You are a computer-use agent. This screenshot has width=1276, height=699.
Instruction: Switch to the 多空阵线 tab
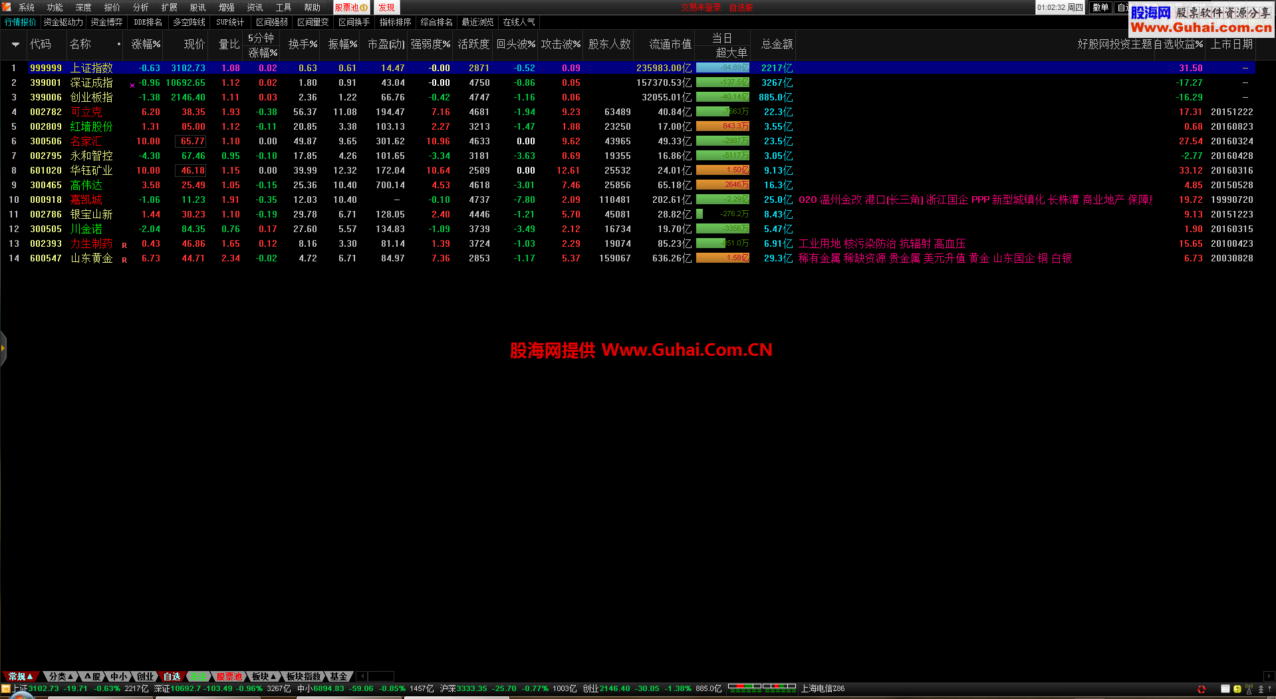[x=189, y=22]
